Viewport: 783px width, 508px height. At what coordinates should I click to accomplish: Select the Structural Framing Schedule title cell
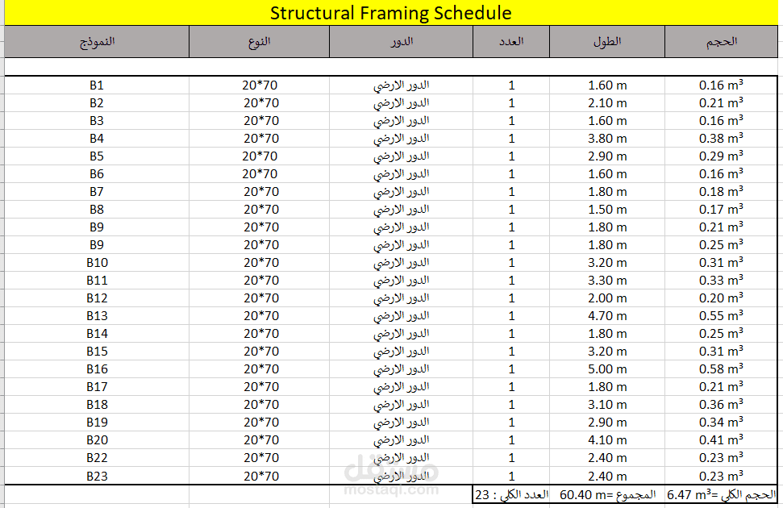pyautogui.click(x=391, y=13)
